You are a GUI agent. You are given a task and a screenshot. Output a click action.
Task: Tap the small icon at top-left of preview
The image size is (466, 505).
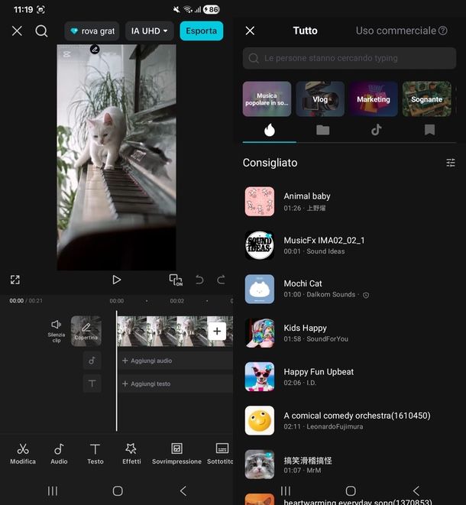point(66,54)
